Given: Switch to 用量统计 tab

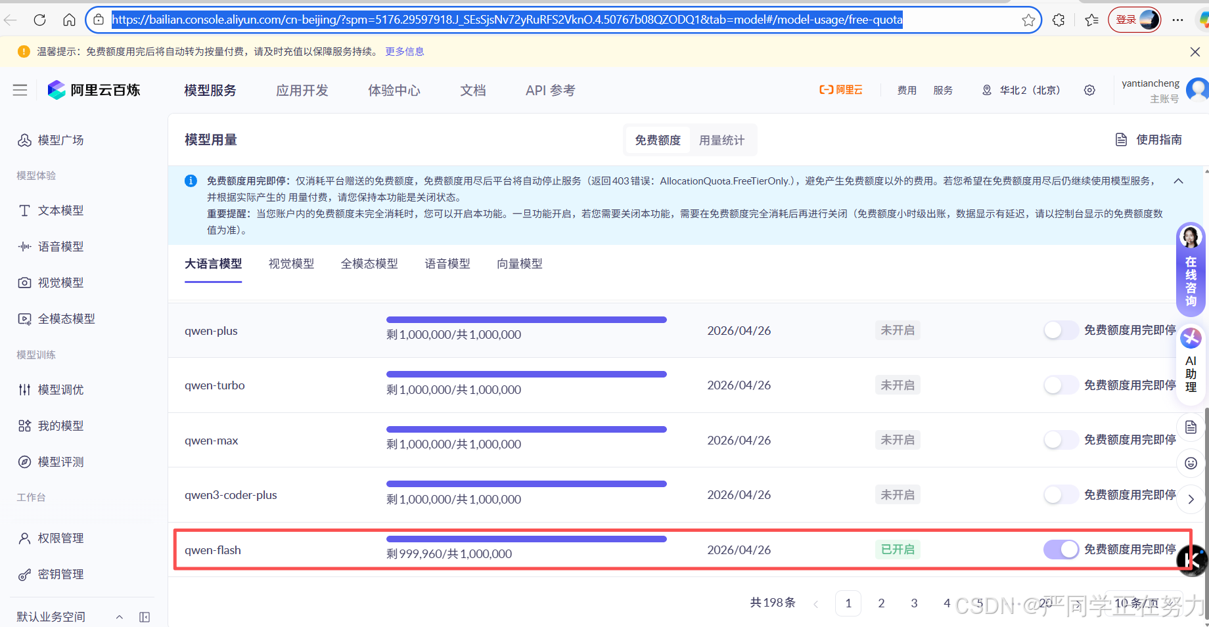Looking at the screenshot, I should click(721, 140).
